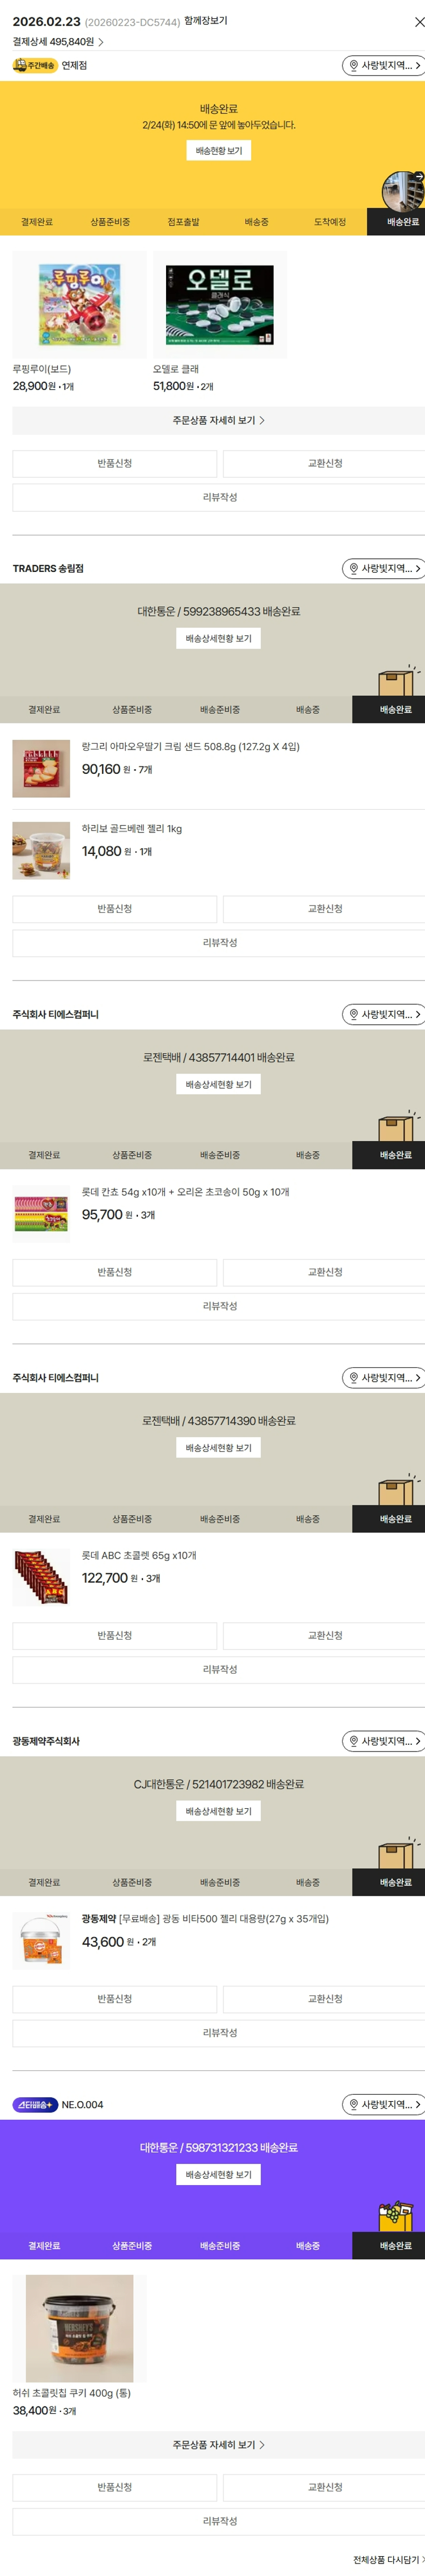The width and height of the screenshot is (425, 2576).
Task: Open the 루핑루이 board game product image
Action: (79, 305)
